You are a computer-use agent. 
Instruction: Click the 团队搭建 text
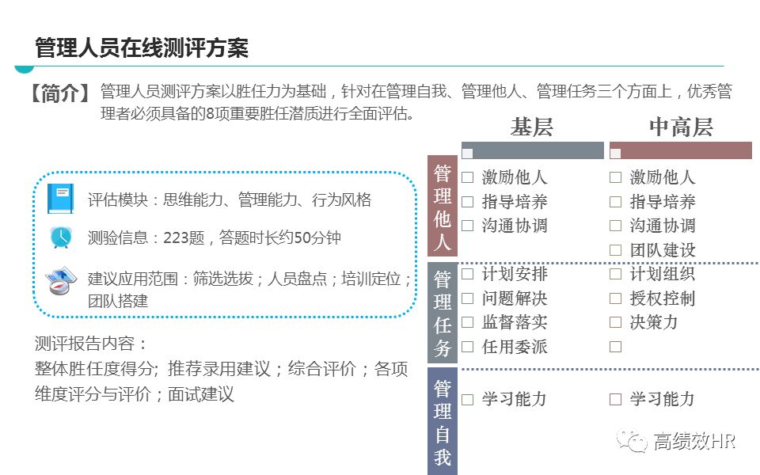tap(118, 301)
